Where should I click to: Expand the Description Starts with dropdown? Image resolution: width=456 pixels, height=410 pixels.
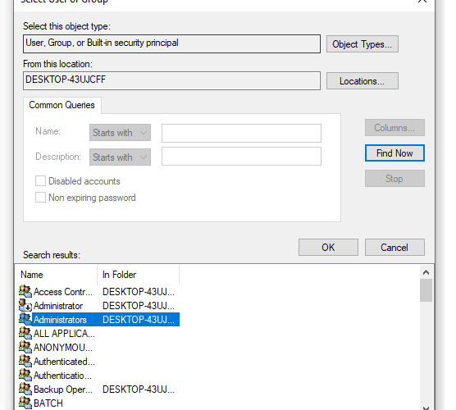click(x=120, y=157)
